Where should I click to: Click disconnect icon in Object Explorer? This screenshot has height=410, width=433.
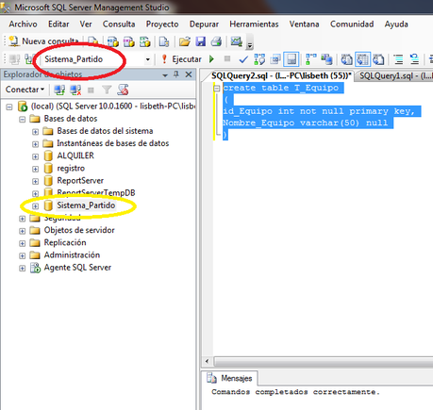75,90
